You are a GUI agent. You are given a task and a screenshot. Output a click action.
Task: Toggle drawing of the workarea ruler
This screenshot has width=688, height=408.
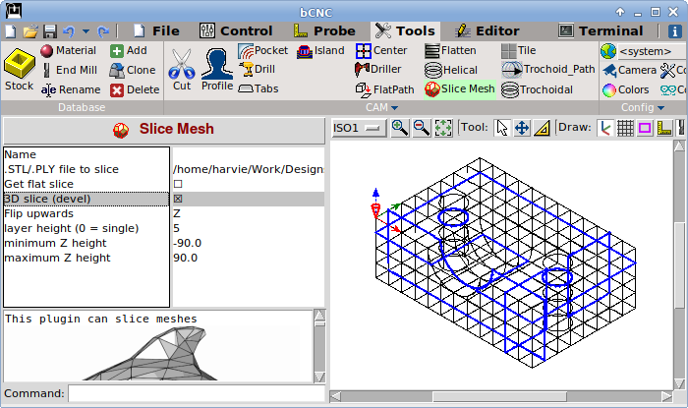click(x=664, y=128)
